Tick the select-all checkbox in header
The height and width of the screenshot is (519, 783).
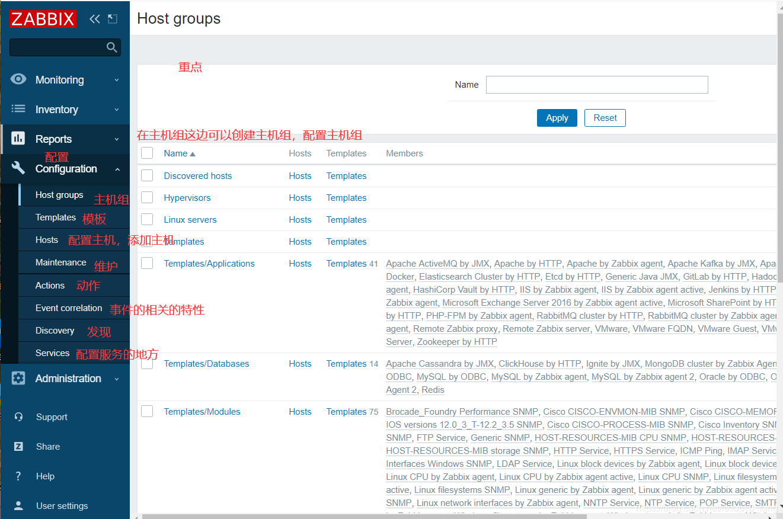pos(147,153)
